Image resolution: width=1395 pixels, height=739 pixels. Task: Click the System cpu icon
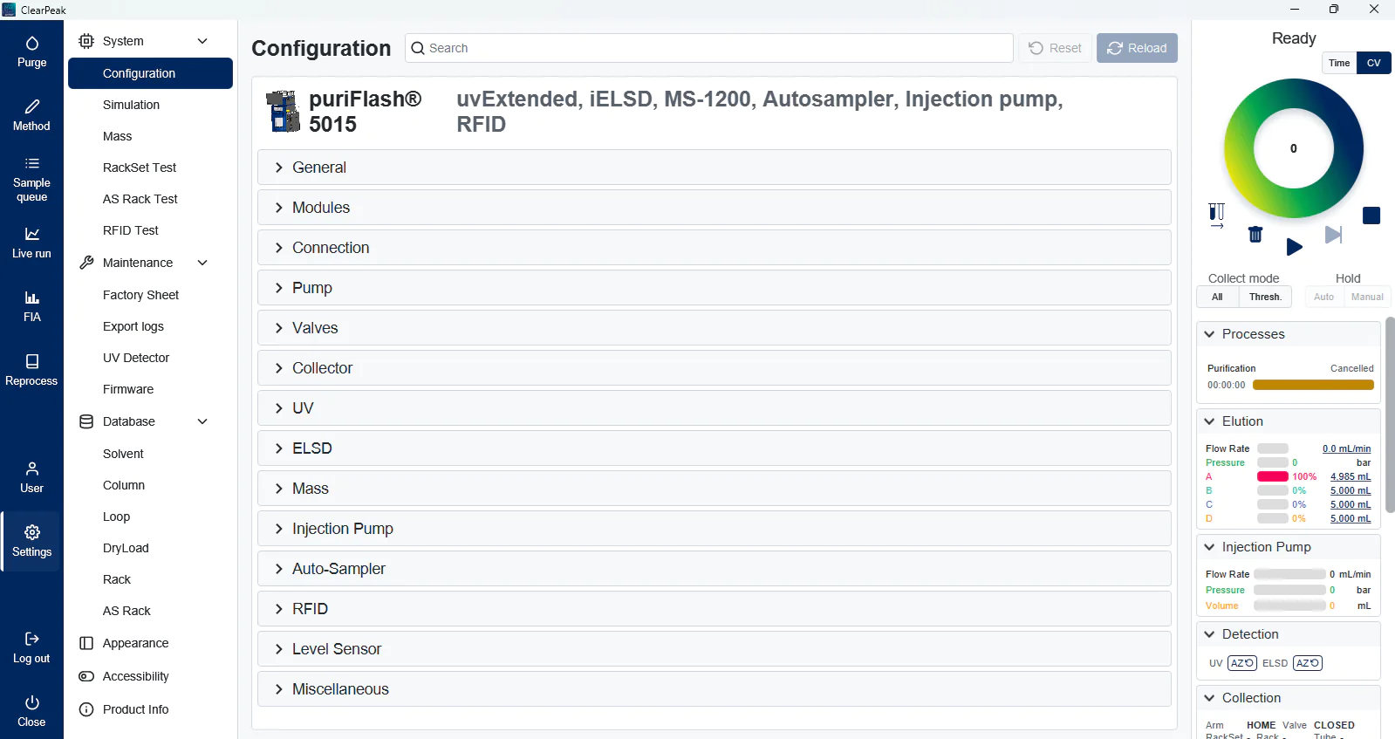click(x=86, y=41)
